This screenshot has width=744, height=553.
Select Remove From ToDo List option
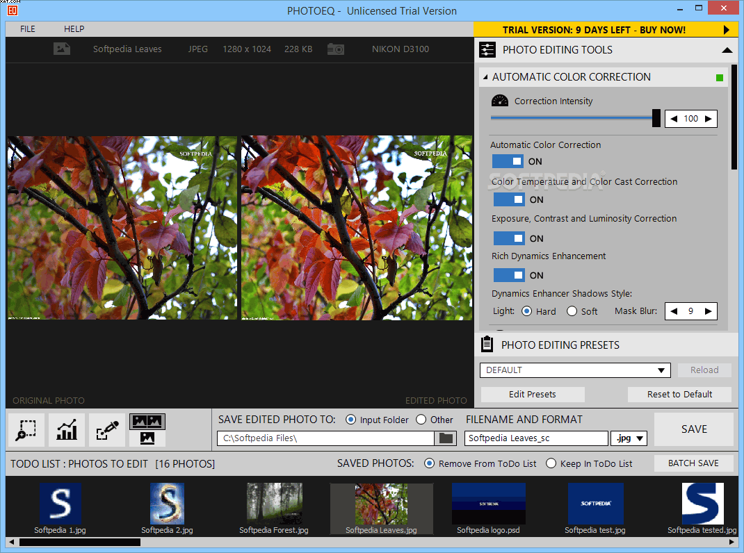[429, 463]
